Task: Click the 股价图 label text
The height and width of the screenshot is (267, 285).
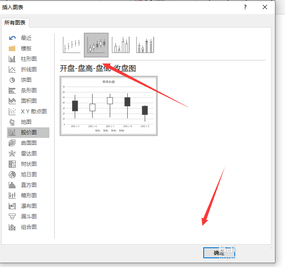Action: click(29, 133)
